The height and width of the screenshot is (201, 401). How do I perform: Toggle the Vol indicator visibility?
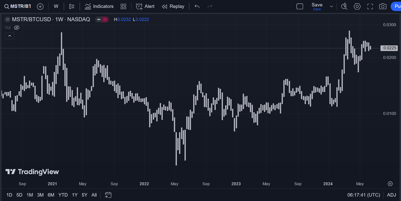pos(17,28)
